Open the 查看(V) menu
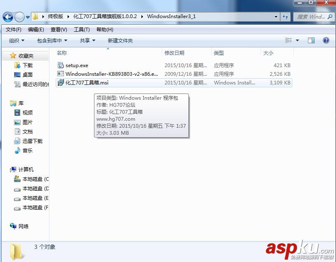 [x=59, y=30]
